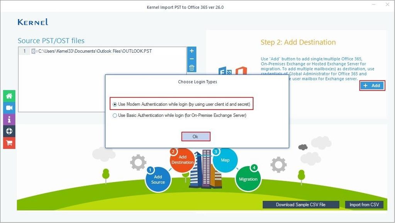Click the Add destination button
The height and width of the screenshot is (223, 395).
[372, 85]
